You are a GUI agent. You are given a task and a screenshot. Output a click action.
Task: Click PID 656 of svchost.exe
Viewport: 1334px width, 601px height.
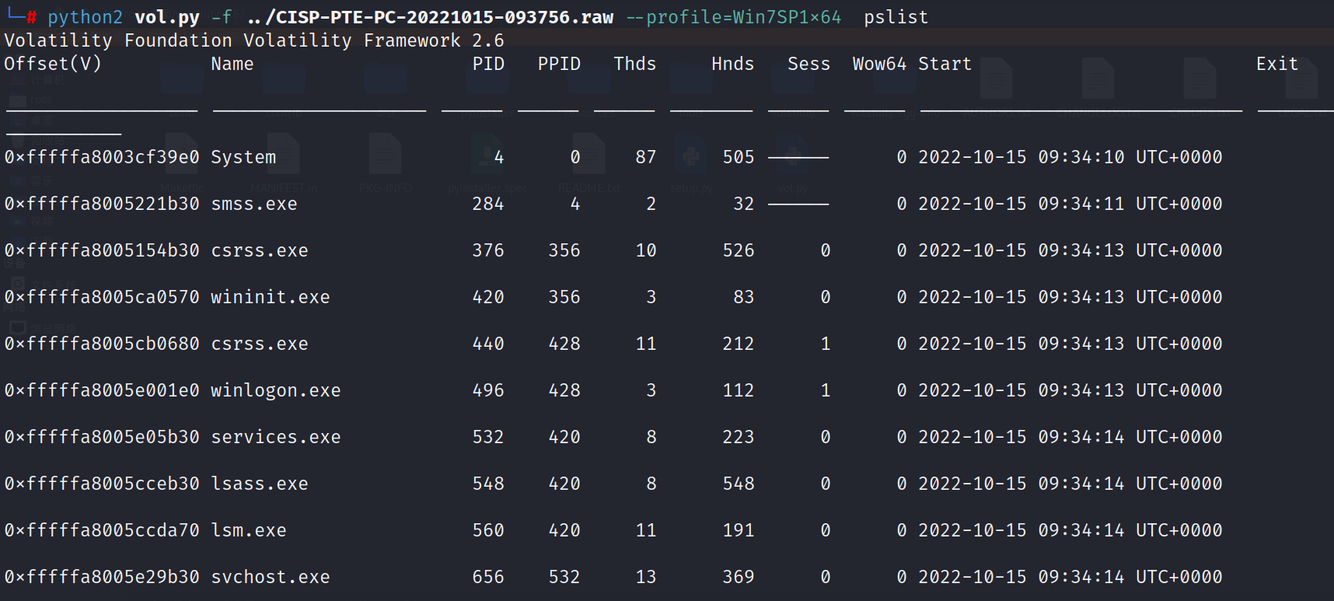click(x=488, y=577)
